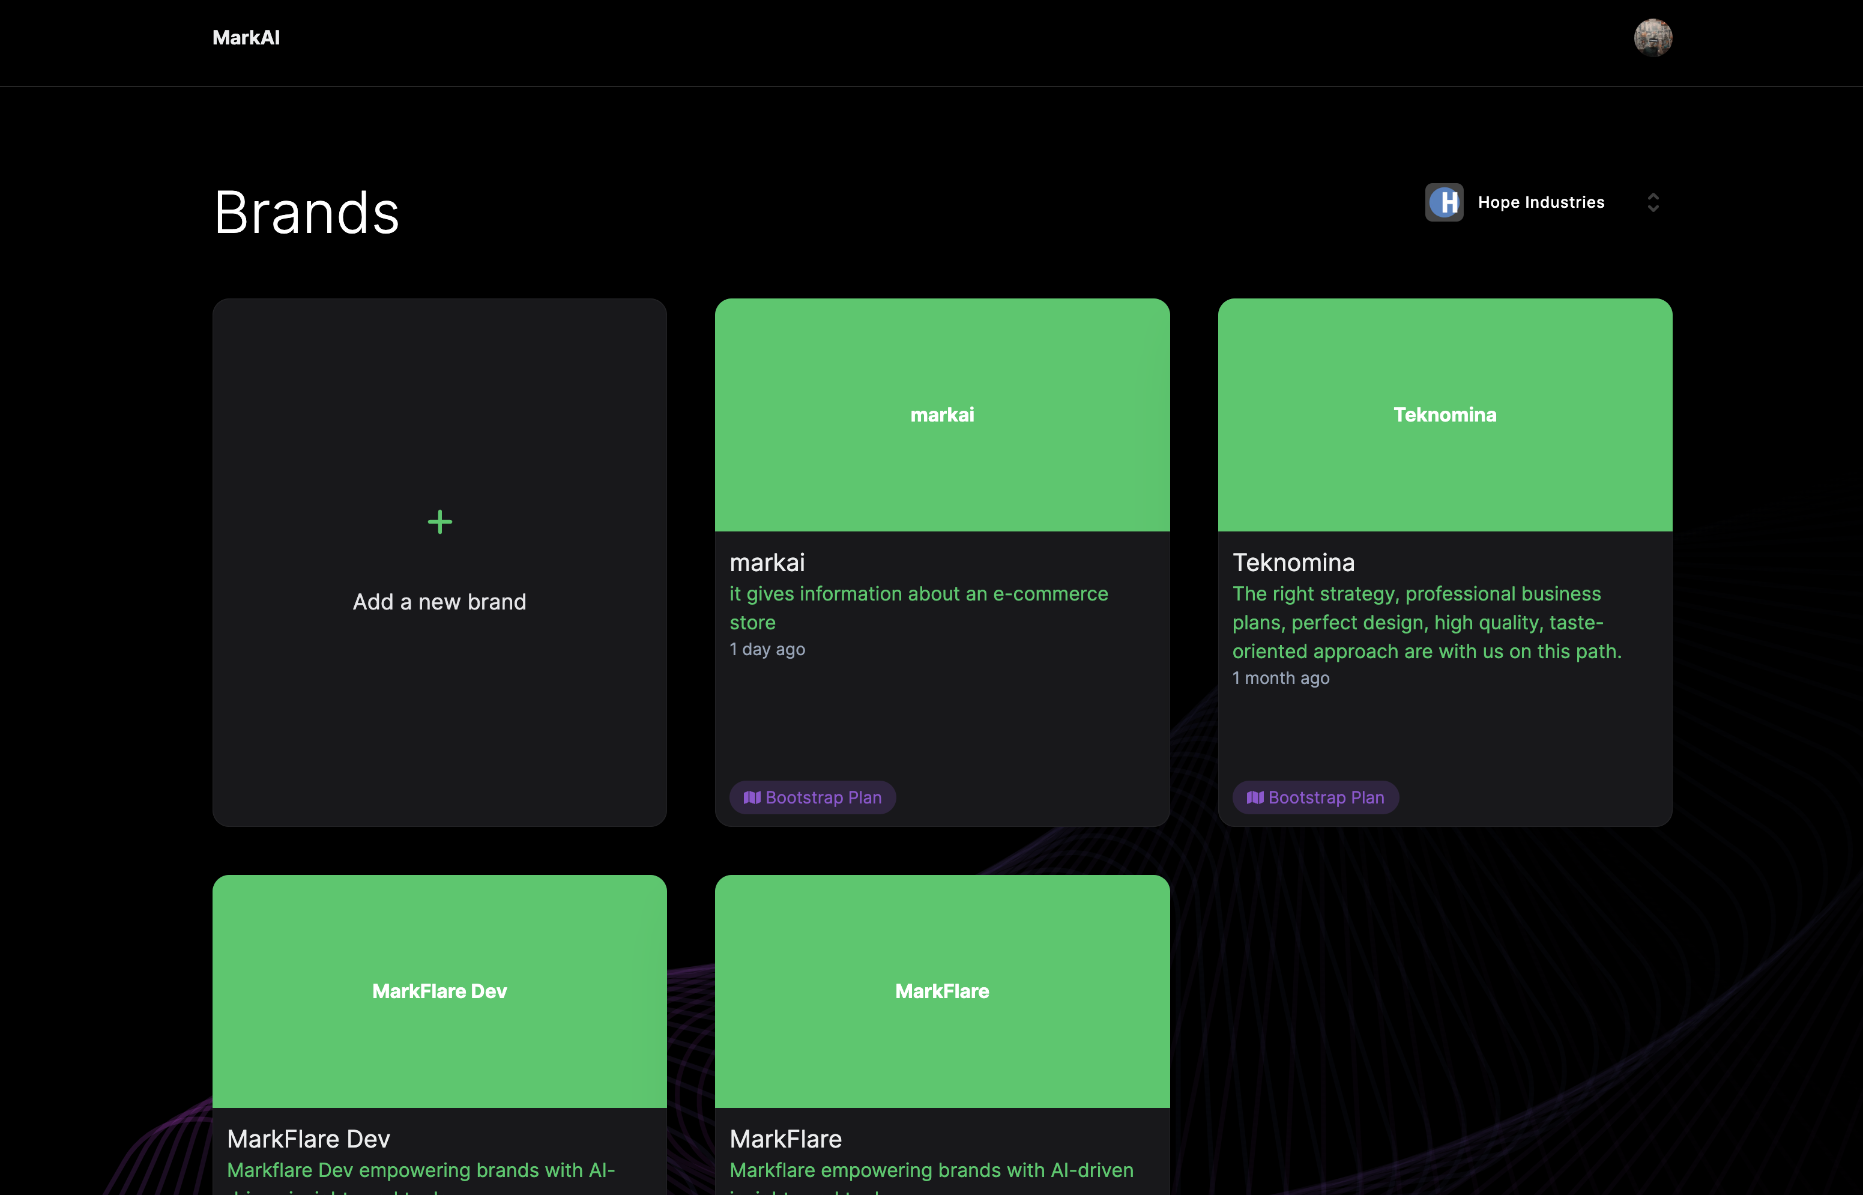
Task: Expand the organization switcher chevrons
Action: click(x=1653, y=202)
